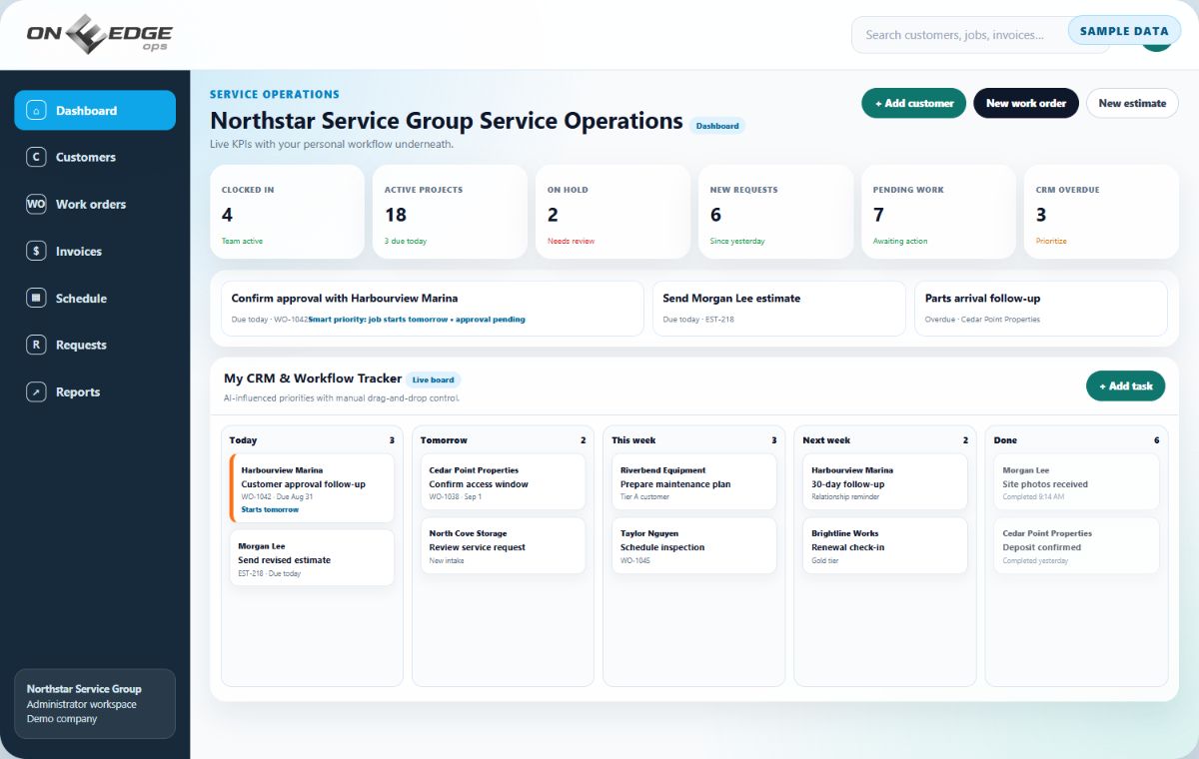Select 'Site photos received' done card

click(1076, 481)
